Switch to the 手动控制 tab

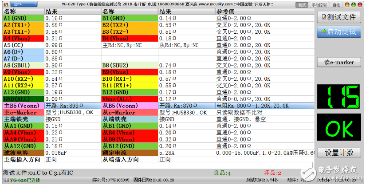[x=319, y=5]
